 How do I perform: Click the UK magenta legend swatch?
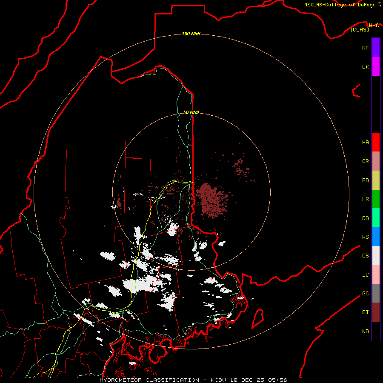pos(376,67)
